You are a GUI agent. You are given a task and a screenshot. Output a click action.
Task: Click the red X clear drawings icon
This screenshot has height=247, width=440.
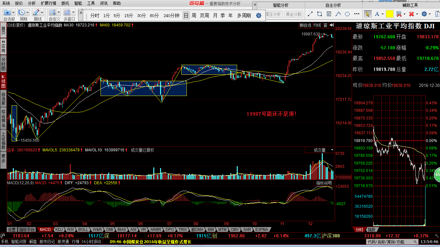coord(411,14)
